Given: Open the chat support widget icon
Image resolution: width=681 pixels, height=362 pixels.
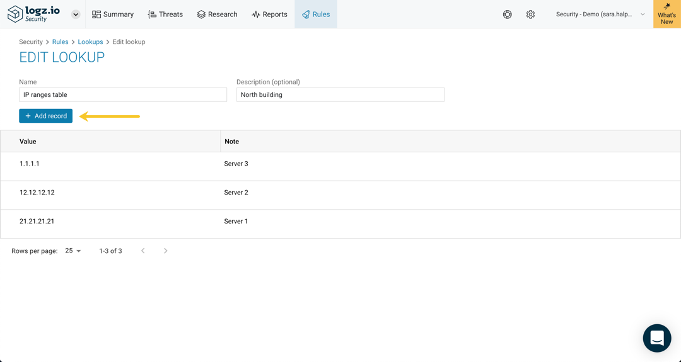Looking at the screenshot, I should pos(657,338).
